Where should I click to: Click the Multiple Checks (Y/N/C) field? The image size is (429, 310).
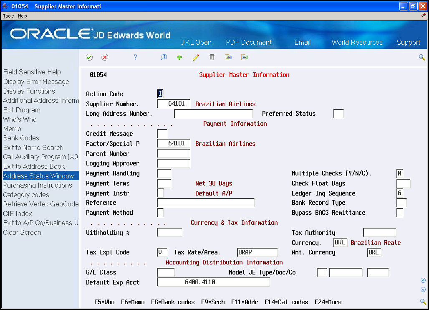click(x=399, y=173)
